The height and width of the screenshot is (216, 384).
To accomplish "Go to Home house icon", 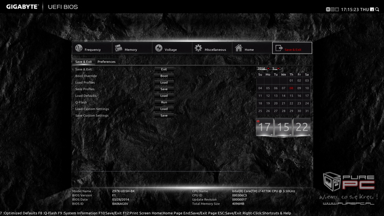I will pyautogui.click(x=239, y=48).
